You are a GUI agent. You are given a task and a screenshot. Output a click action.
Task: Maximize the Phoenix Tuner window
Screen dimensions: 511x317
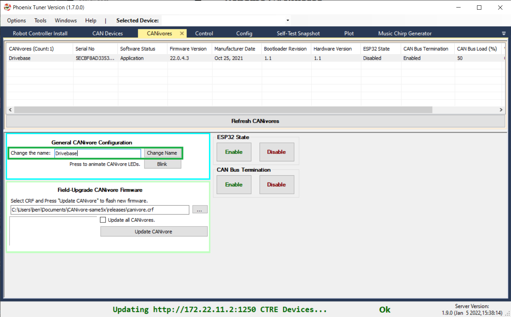(479, 7)
